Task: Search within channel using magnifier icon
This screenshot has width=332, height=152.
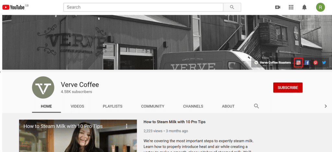Action: pyautogui.click(x=256, y=106)
